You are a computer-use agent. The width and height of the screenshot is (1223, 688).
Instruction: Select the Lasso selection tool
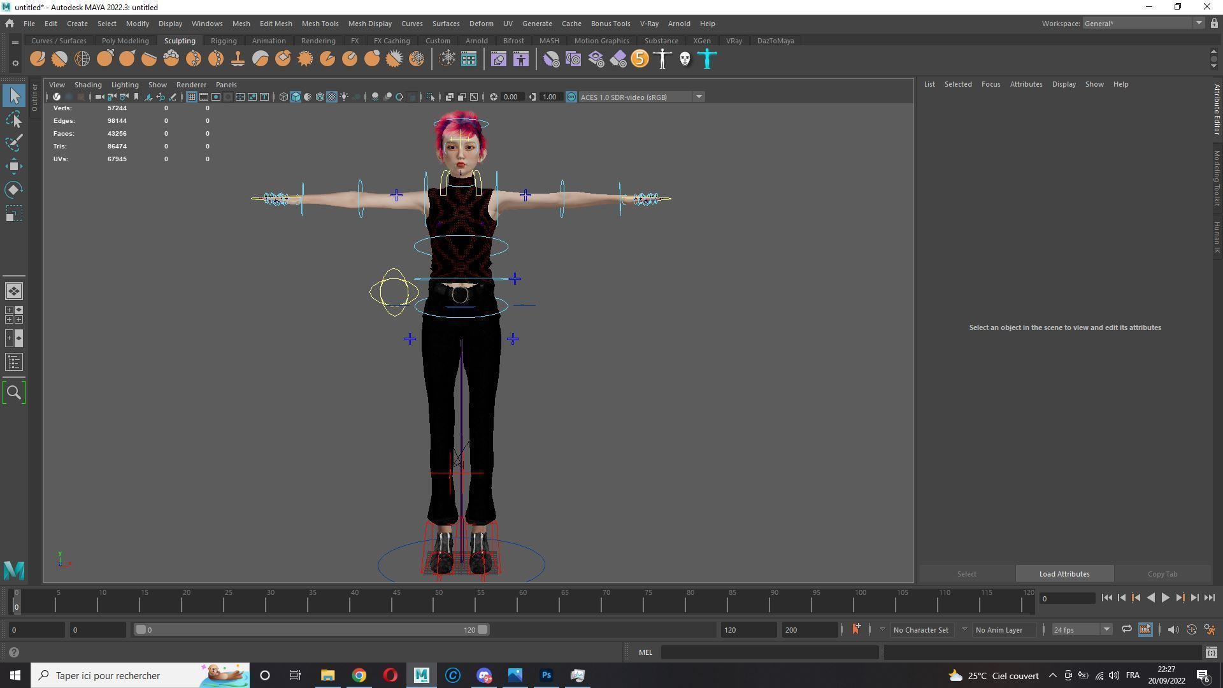tap(14, 119)
